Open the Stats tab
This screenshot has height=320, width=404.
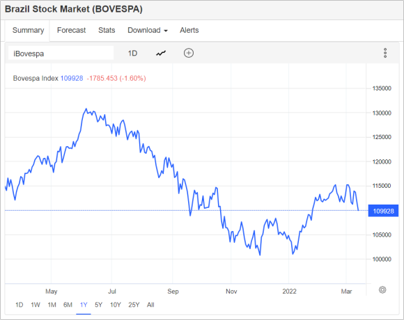[x=107, y=31]
